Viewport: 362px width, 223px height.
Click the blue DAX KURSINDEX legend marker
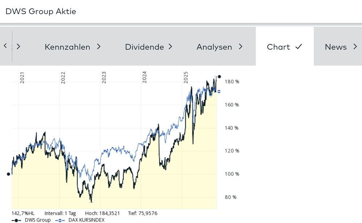coord(60,220)
